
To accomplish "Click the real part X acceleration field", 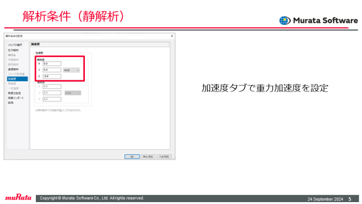I will [51, 63].
